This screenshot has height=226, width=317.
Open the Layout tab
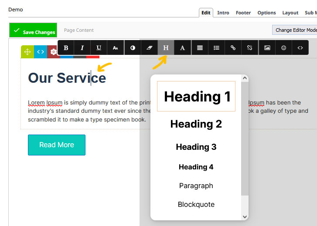point(290,13)
